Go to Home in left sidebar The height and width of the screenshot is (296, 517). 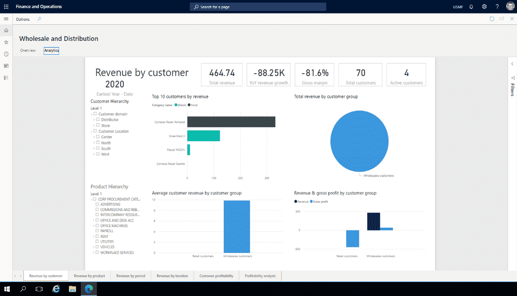6,31
